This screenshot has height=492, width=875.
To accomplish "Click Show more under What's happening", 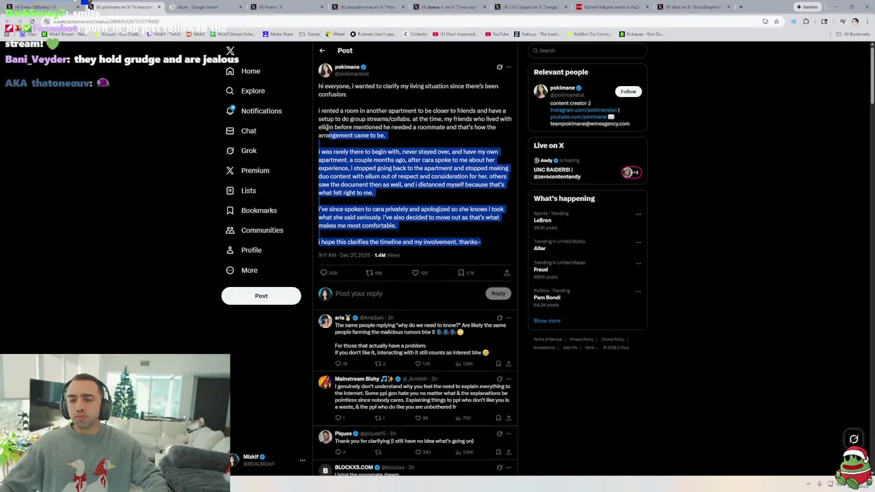I will click(x=547, y=321).
